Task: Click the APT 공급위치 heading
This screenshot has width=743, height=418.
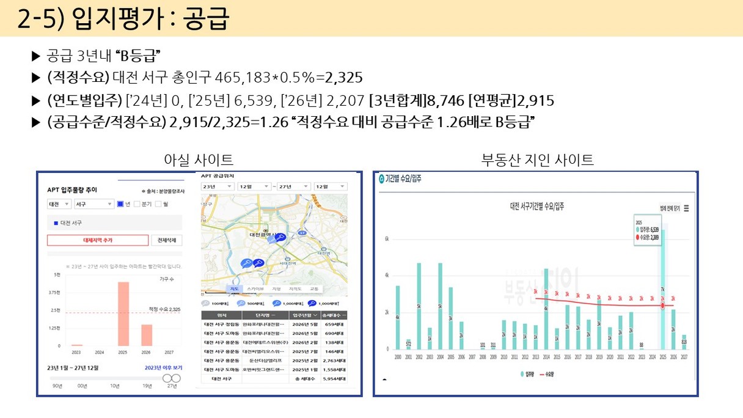Action: tap(219, 176)
